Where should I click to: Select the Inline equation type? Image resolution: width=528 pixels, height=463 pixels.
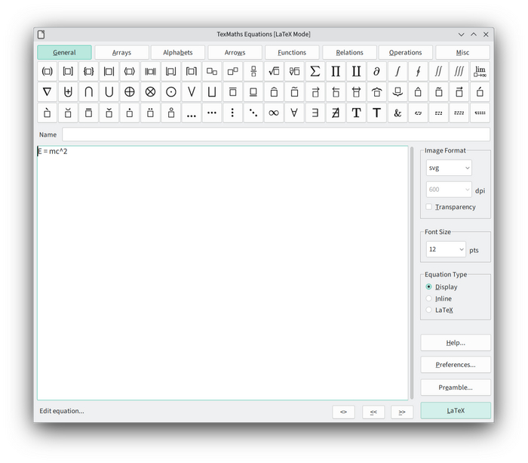click(x=429, y=298)
